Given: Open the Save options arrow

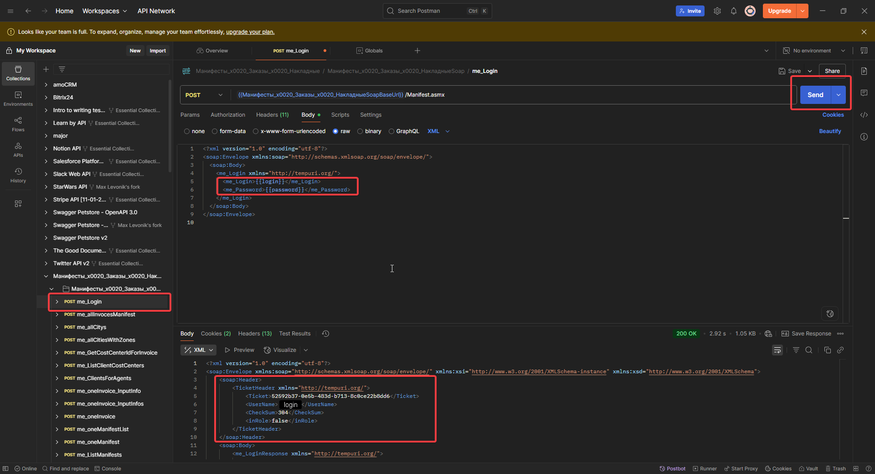Looking at the screenshot, I should 810,71.
